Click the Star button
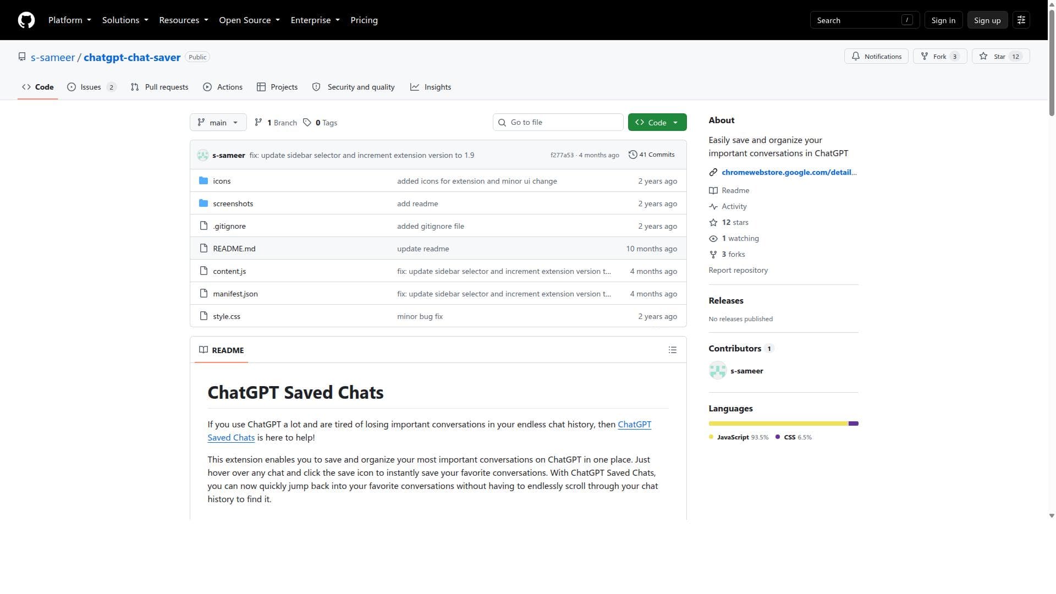 (x=1000, y=57)
